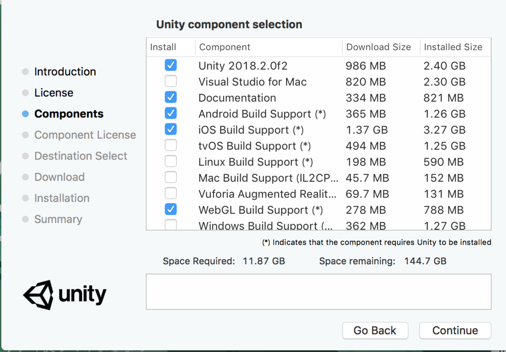Uncheck WebGL Build Support checkbox

click(170, 210)
